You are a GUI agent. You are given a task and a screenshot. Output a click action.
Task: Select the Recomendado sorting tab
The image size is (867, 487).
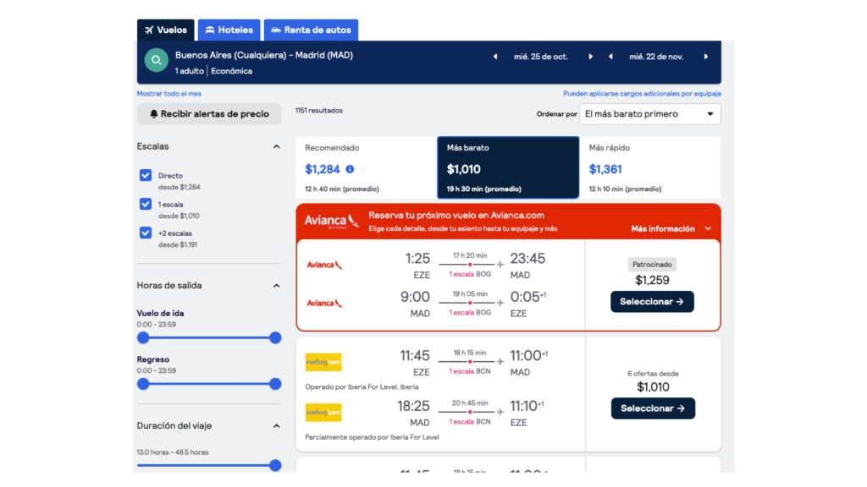(366, 167)
